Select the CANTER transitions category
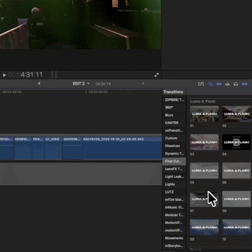Viewport: 252px width, 252px height. tap(174, 122)
